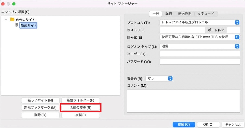Screen dimensions: 245x128
Task: Click the 新しいサイト button
Action: coord(40,100)
